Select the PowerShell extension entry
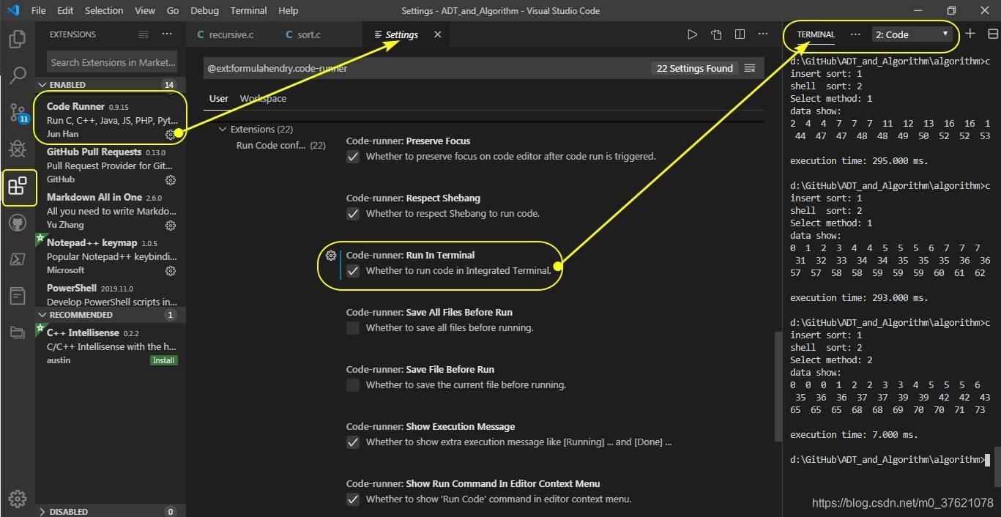The width and height of the screenshot is (1001, 517). click(x=111, y=294)
